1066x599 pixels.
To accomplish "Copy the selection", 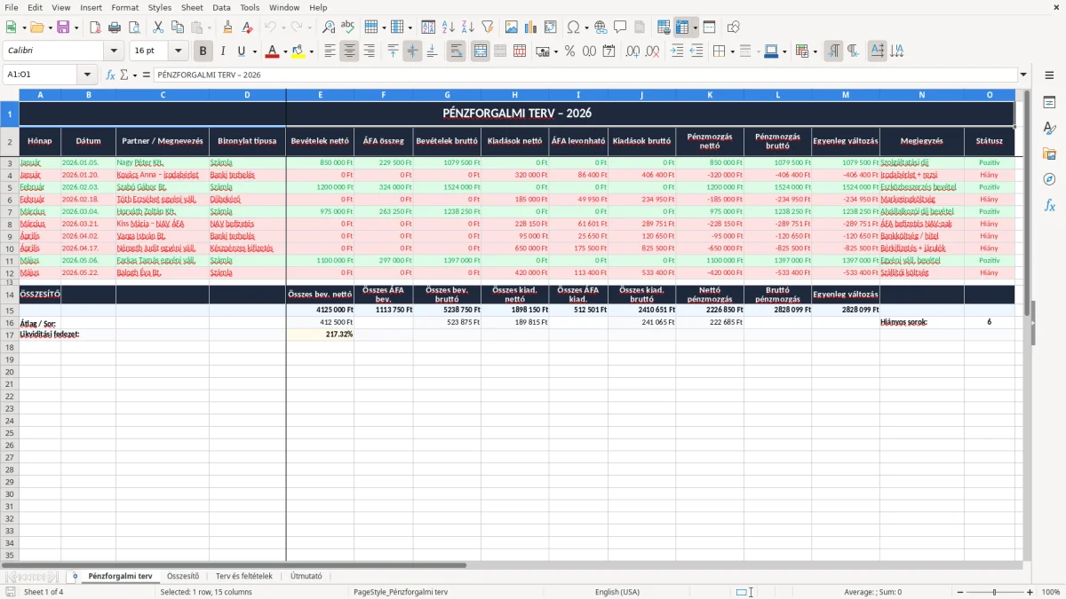I will pyautogui.click(x=178, y=28).
